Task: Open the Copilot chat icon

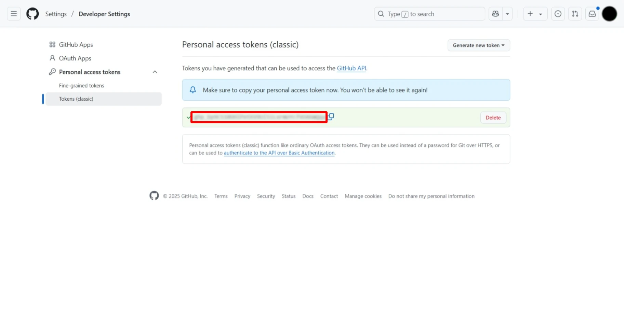Action: tap(495, 14)
